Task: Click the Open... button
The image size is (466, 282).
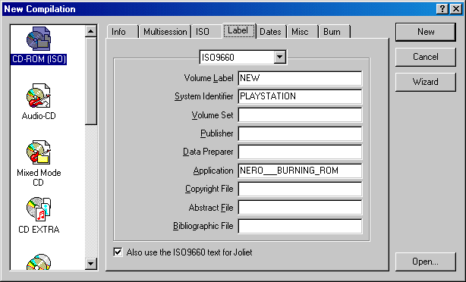Action: tap(426, 262)
